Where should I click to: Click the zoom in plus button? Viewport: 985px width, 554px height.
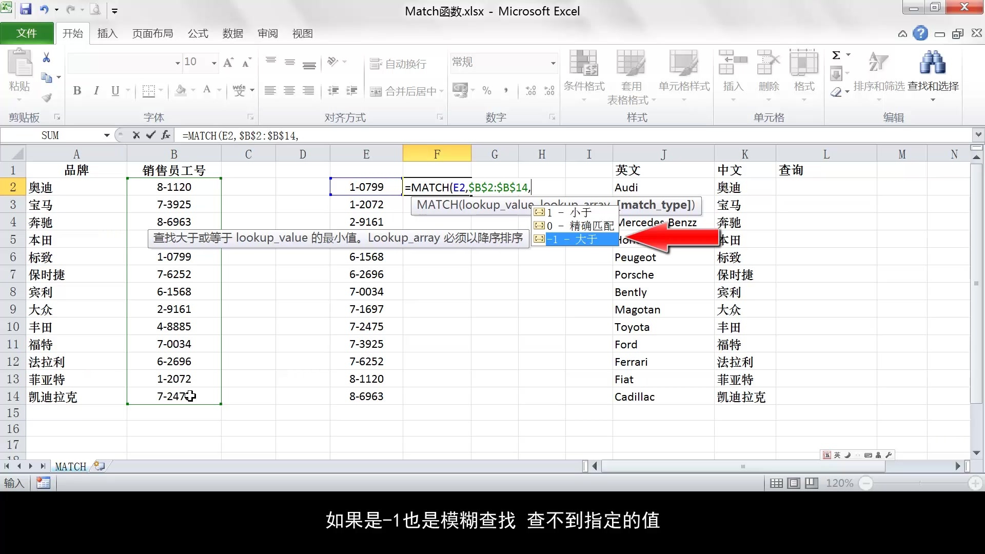tap(975, 483)
